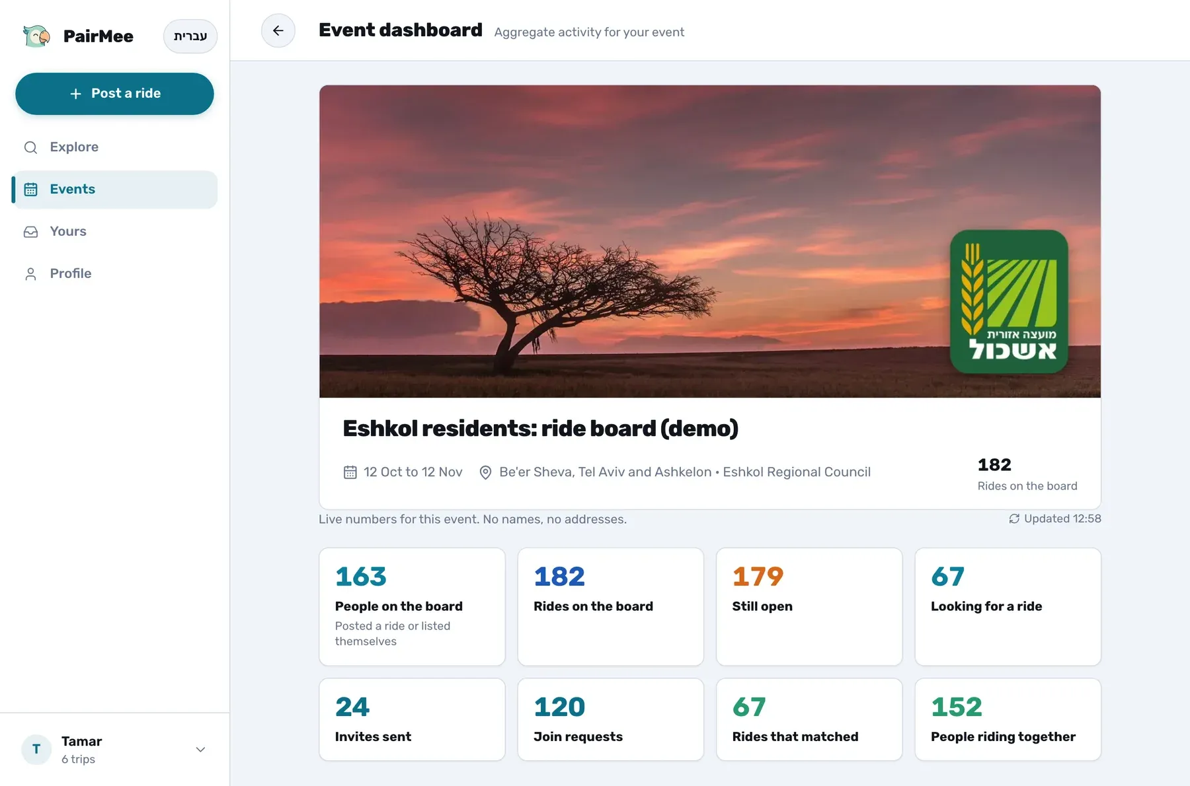This screenshot has width=1190, height=786.
Task: Select the Events menu item
Action: [114, 190]
